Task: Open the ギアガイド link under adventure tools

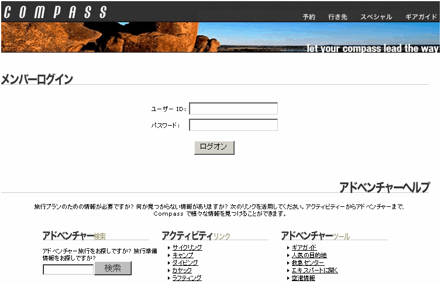Action: [x=304, y=248]
